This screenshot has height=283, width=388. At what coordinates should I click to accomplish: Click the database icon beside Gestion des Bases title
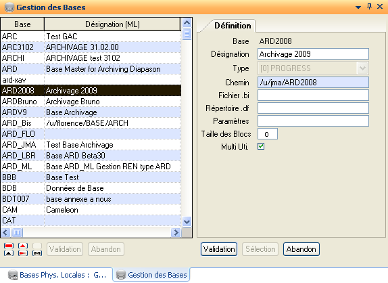point(9,7)
